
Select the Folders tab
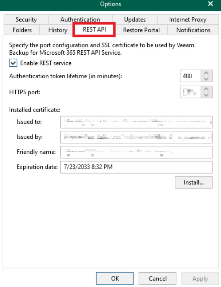click(22, 30)
